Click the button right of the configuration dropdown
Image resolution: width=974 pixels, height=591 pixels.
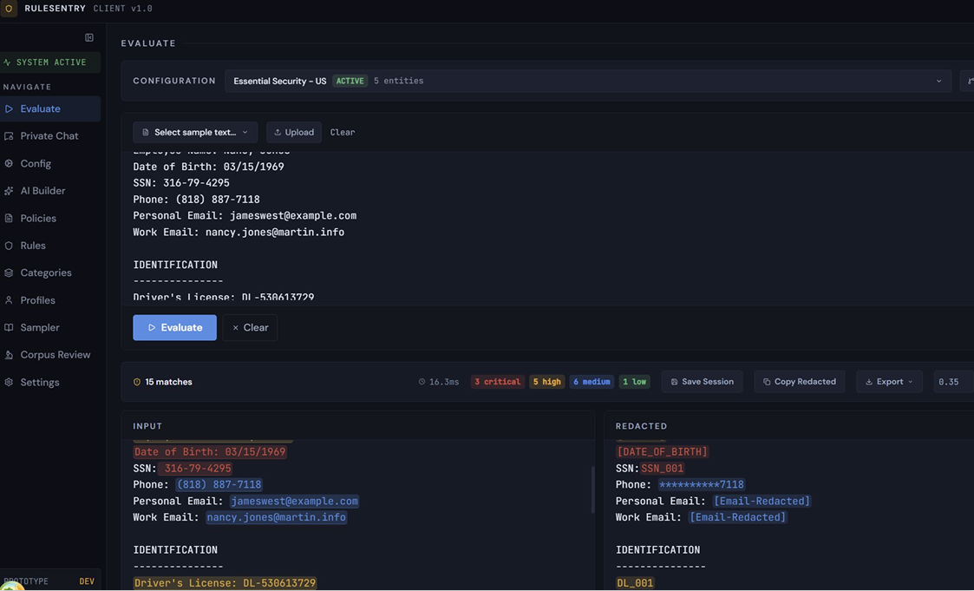pos(968,82)
